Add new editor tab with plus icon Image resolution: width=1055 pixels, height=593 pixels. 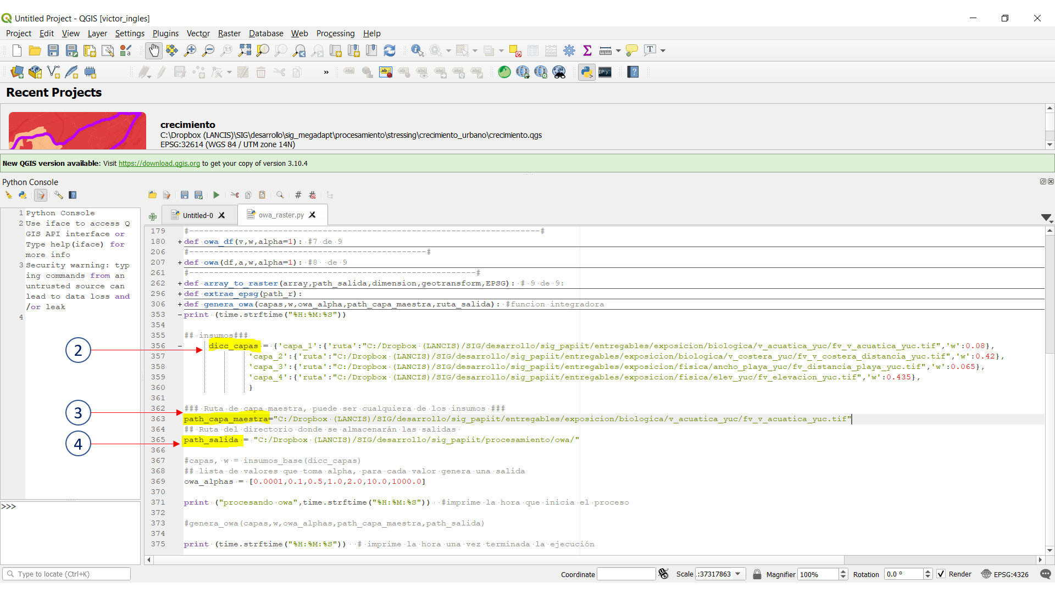153,216
